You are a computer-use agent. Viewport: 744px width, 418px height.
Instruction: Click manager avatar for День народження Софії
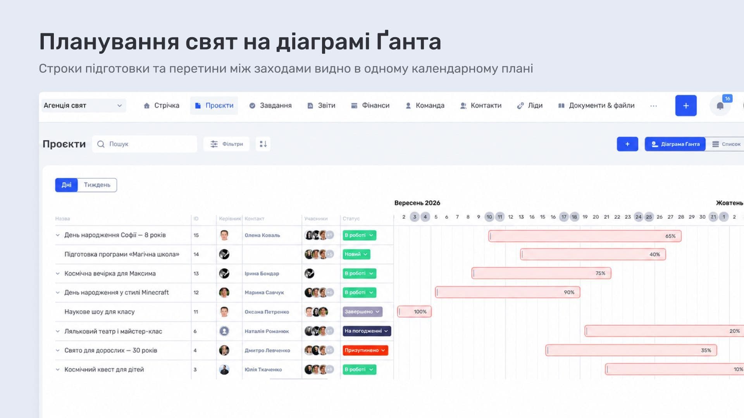[x=224, y=235]
